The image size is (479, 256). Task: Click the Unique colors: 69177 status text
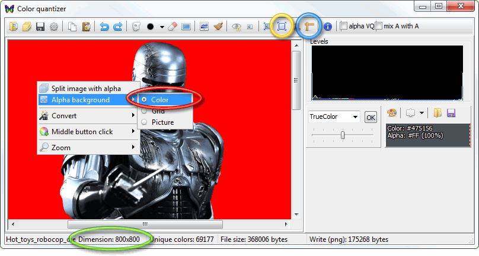pyautogui.click(x=182, y=239)
